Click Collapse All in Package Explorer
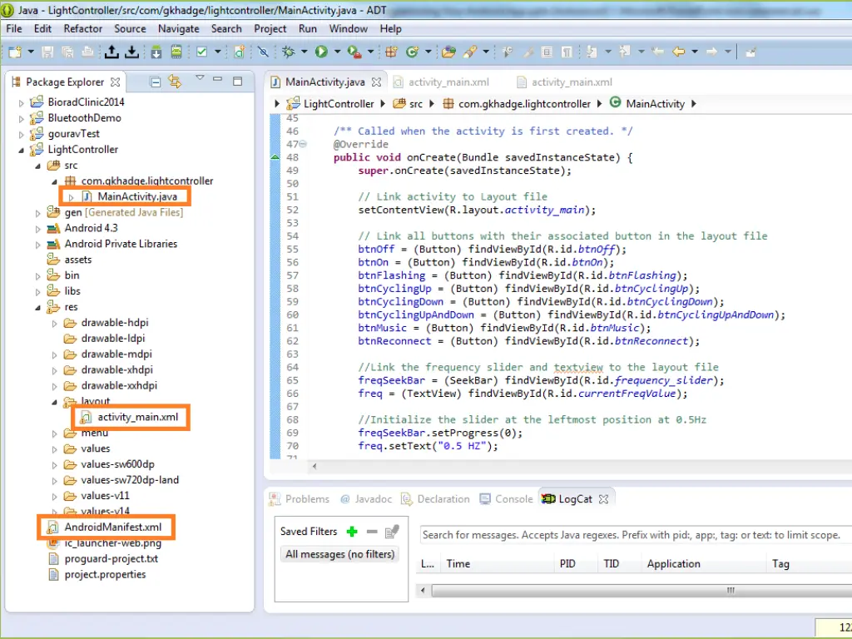Viewport: 852px width, 639px height. click(x=156, y=82)
